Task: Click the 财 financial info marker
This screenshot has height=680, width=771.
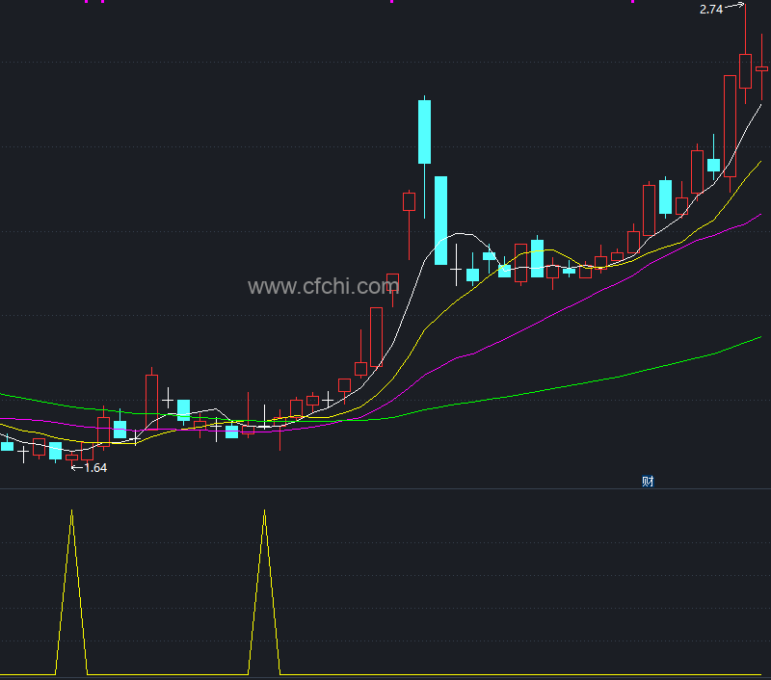Action: [648, 481]
